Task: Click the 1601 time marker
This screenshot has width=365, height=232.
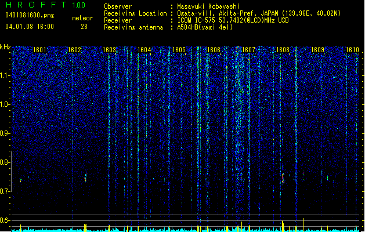Action: (39, 50)
